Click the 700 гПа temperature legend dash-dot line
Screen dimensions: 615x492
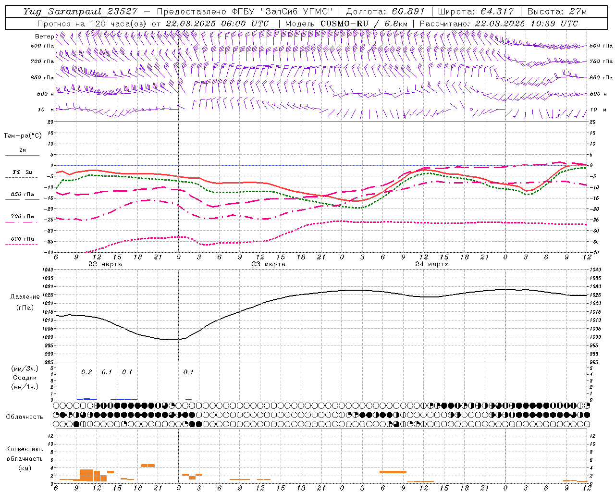tap(22, 222)
